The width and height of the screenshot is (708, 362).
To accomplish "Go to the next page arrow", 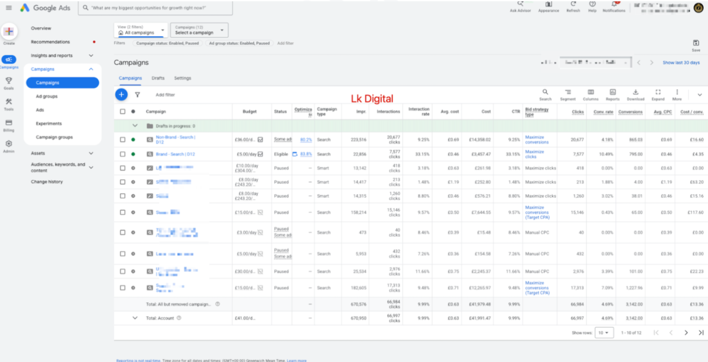I will click(686, 333).
